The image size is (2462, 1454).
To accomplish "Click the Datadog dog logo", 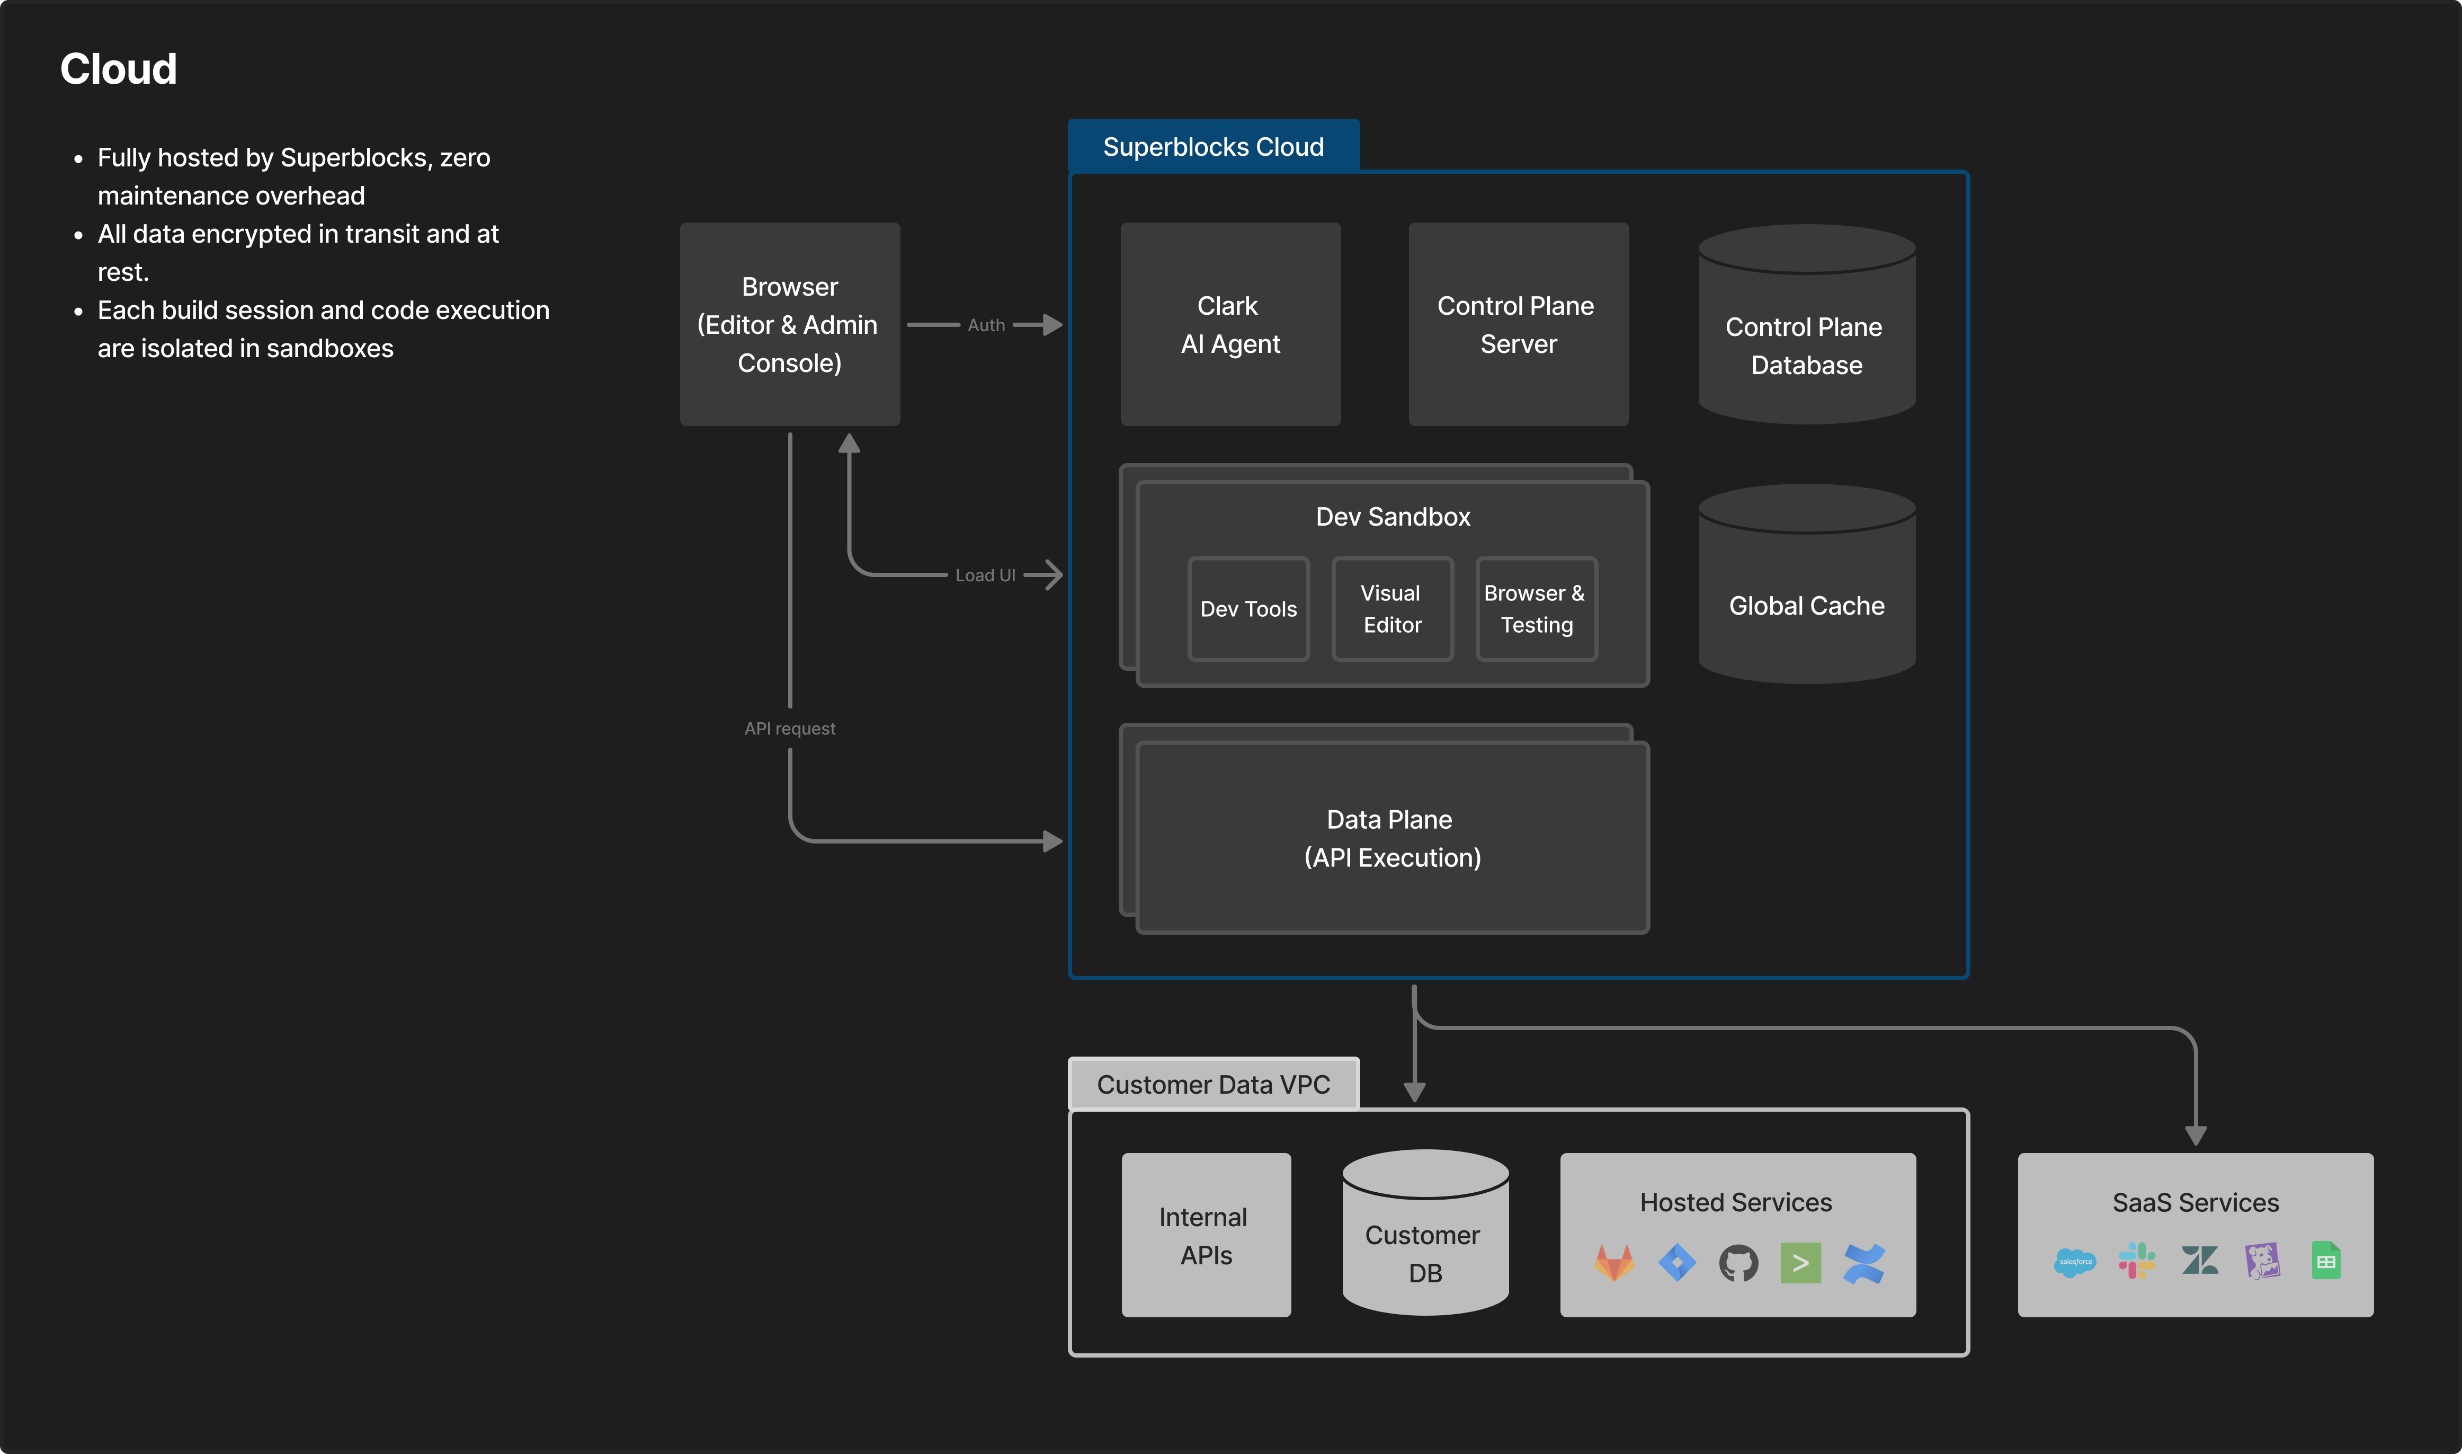I will [x=2262, y=1261].
